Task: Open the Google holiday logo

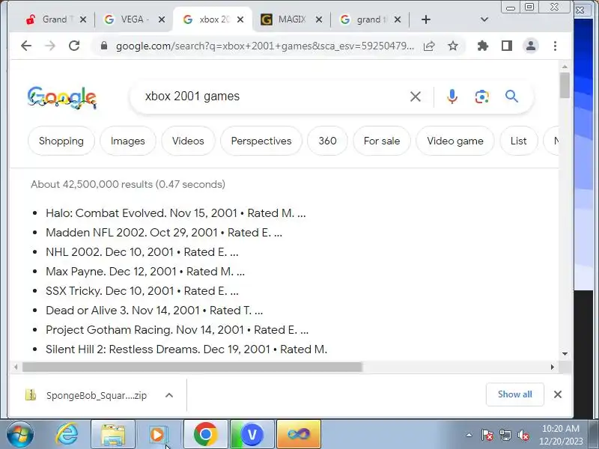Action: click(62, 98)
